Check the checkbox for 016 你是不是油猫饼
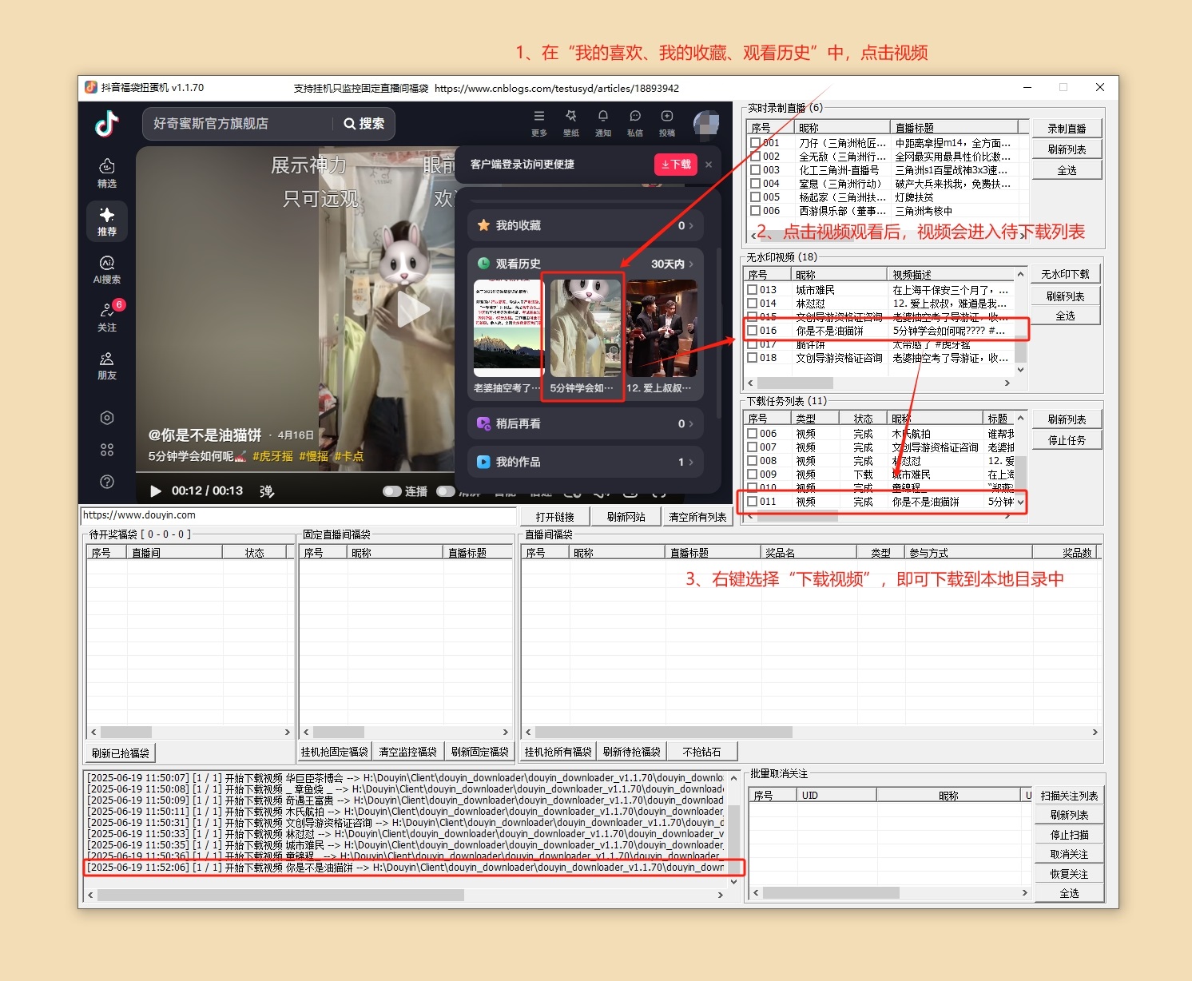This screenshot has height=981, width=1192. tap(752, 330)
